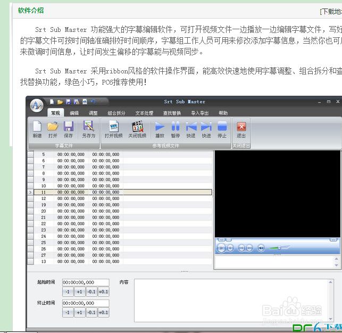This screenshot has height=333, width=342.
Task: Click the +0.1 button under 终止时间
Action: coord(103,312)
